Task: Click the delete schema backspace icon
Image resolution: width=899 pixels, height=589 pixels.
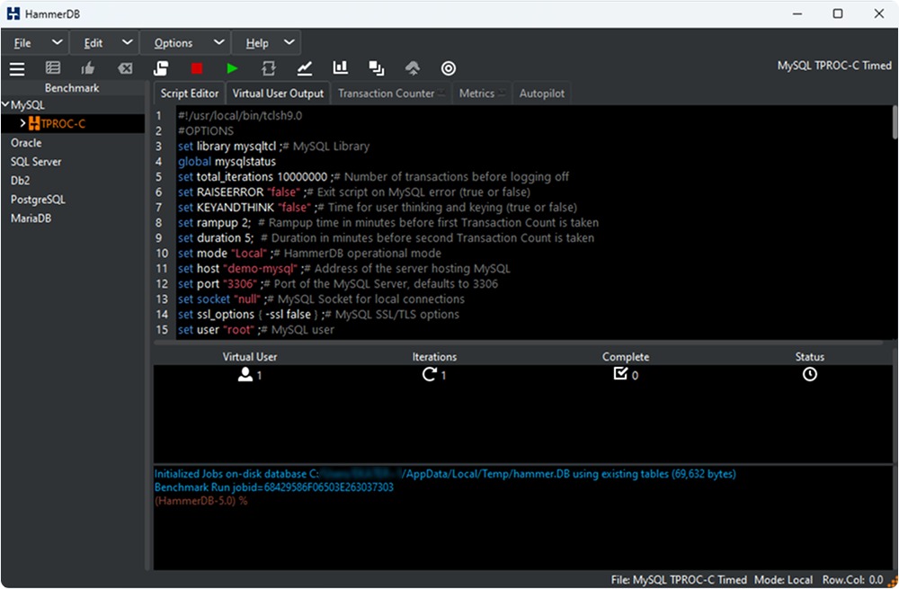Action: tap(125, 69)
